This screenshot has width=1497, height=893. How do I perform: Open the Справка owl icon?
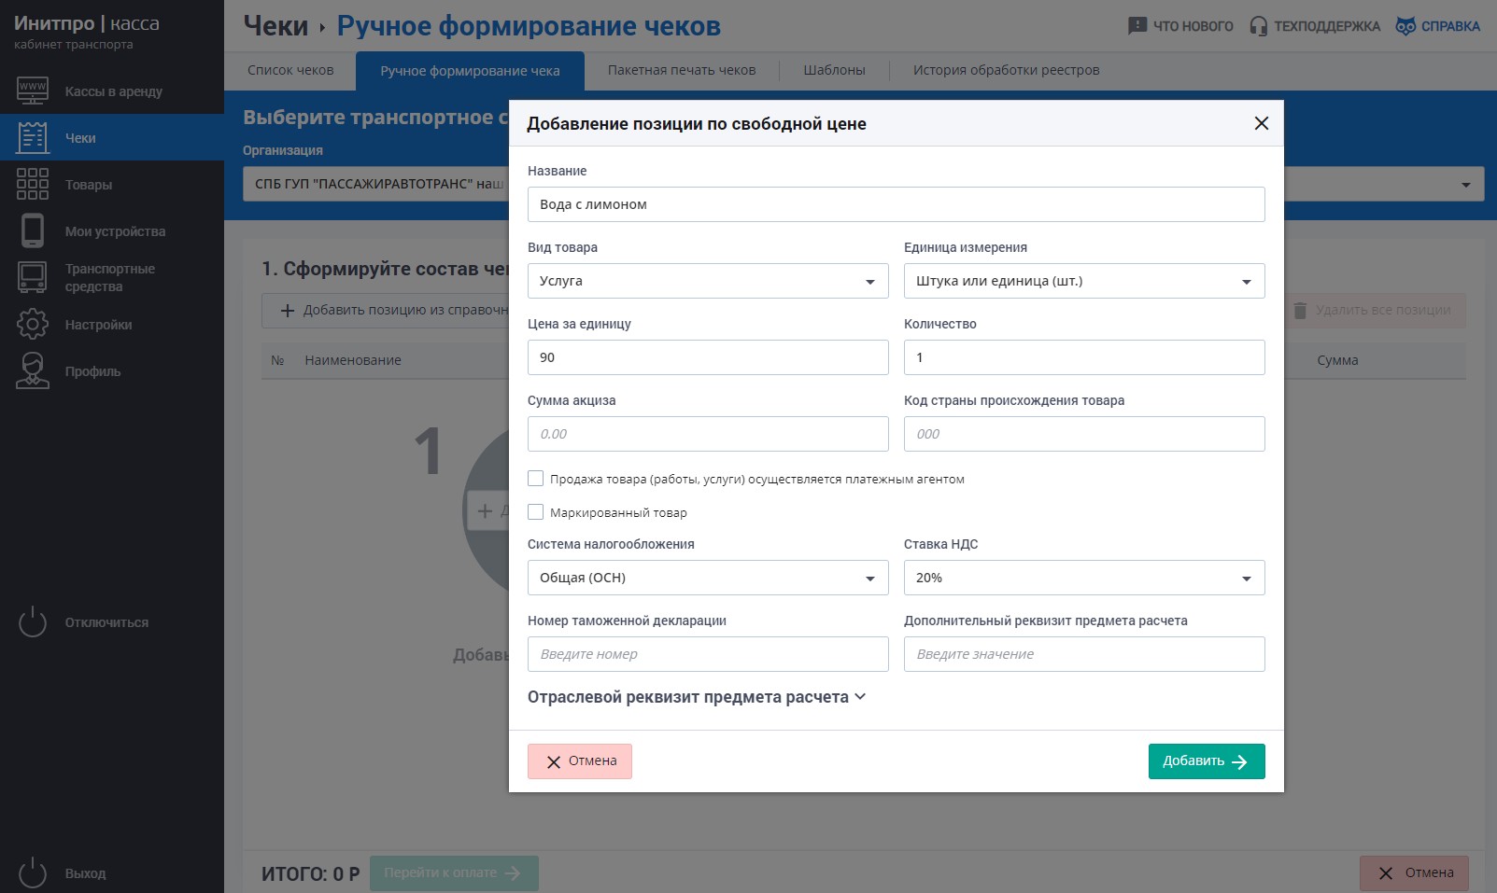[1405, 26]
